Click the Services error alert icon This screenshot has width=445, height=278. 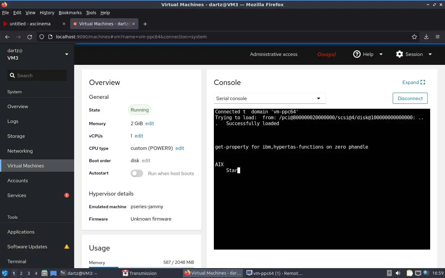point(67,195)
